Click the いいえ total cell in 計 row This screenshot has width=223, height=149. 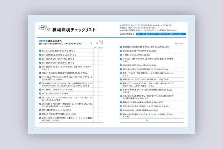click(x=181, y=120)
